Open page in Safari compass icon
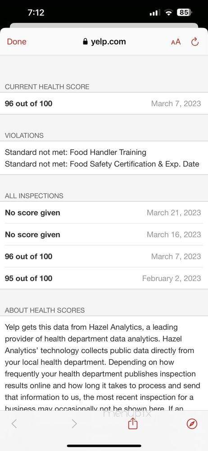 pyautogui.click(x=192, y=423)
